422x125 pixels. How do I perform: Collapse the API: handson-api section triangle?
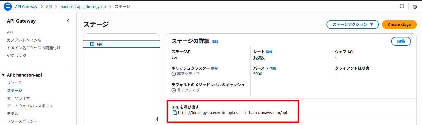3,75
